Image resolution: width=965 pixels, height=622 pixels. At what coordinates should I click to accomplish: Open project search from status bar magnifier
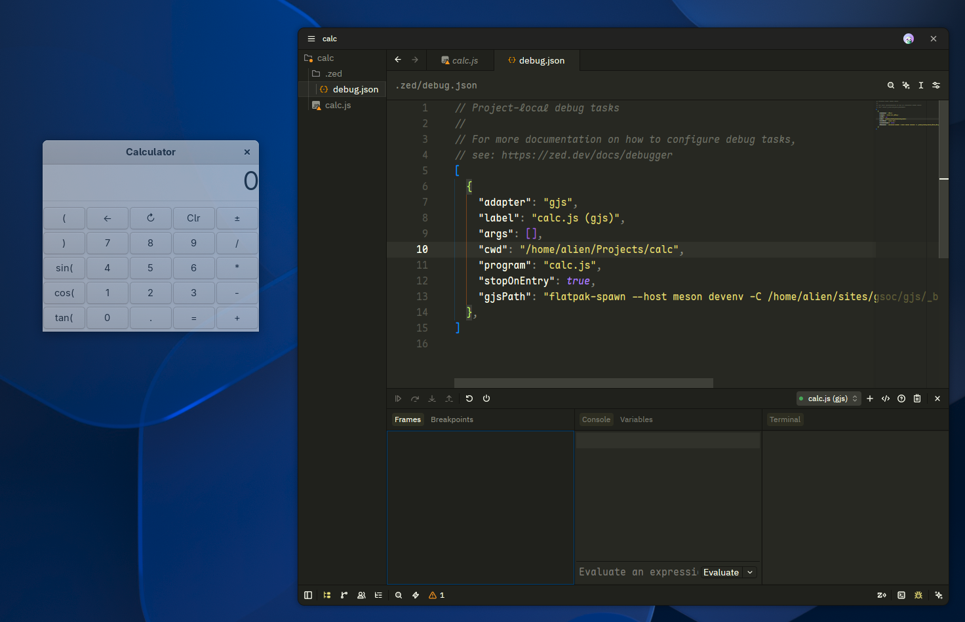pyautogui.click(x=399, y=595)
